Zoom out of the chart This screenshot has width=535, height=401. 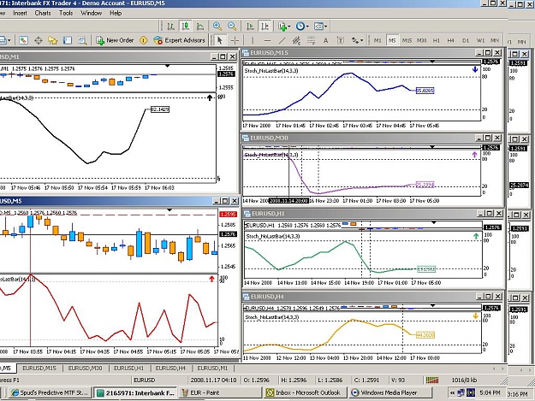[x=232, y=27]
